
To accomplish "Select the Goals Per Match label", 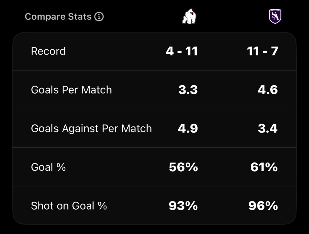I will [71, 90].
